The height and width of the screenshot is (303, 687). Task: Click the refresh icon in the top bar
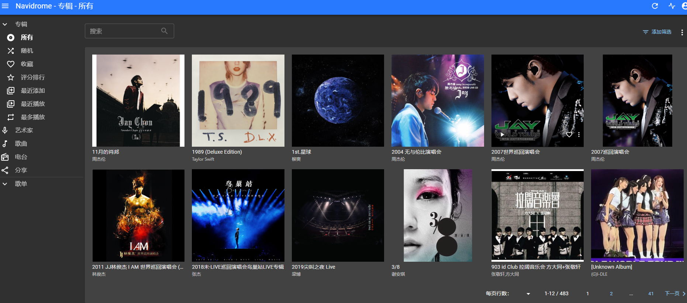(x=655, y=6)
